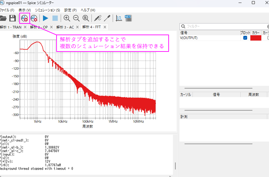Viewport: 269px width, 177px height.
Task: Zoom in on the plot
Action: click(67, 18)
